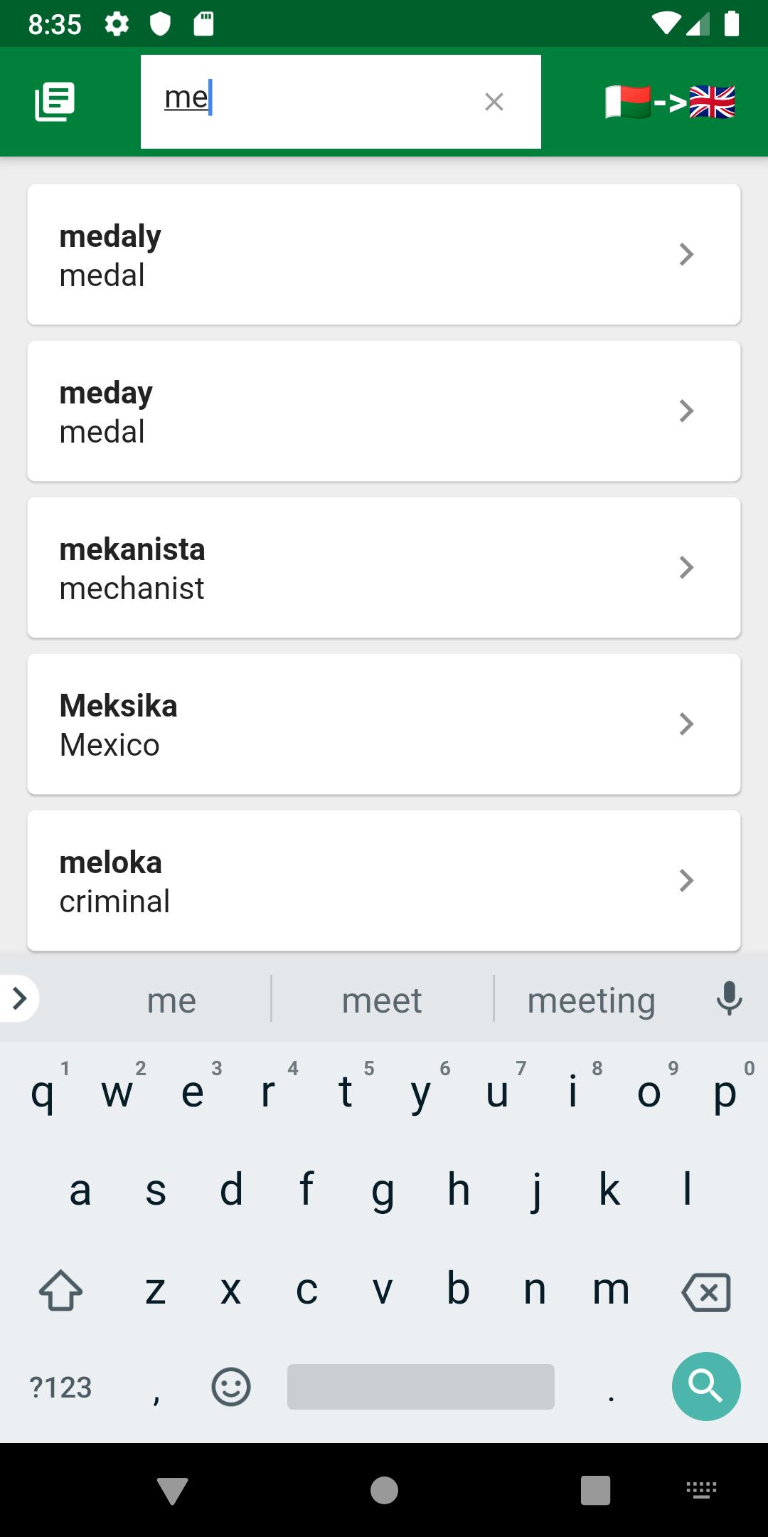Open the 'medaly' dictionary entry
768x1537 pixels.
point(384,255)
